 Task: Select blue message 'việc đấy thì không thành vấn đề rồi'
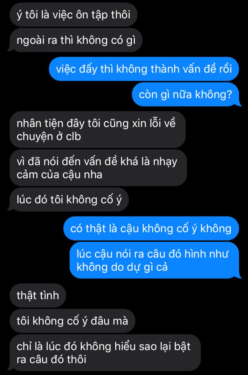(x=144, y=69)
